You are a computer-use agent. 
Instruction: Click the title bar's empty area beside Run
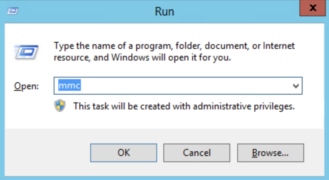pos(233,11)
